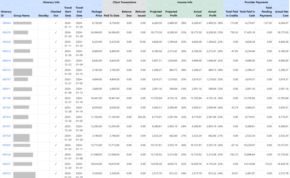290x178 pixels.
Task: Click the Balance Due column header
Action: coord(127,14)
